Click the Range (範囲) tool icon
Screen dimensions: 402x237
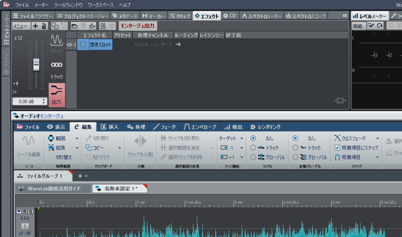(x=51, y=138)
